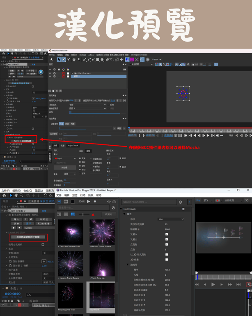
Task: Adjust the thumbnail size slider
Action: [83, 214]
